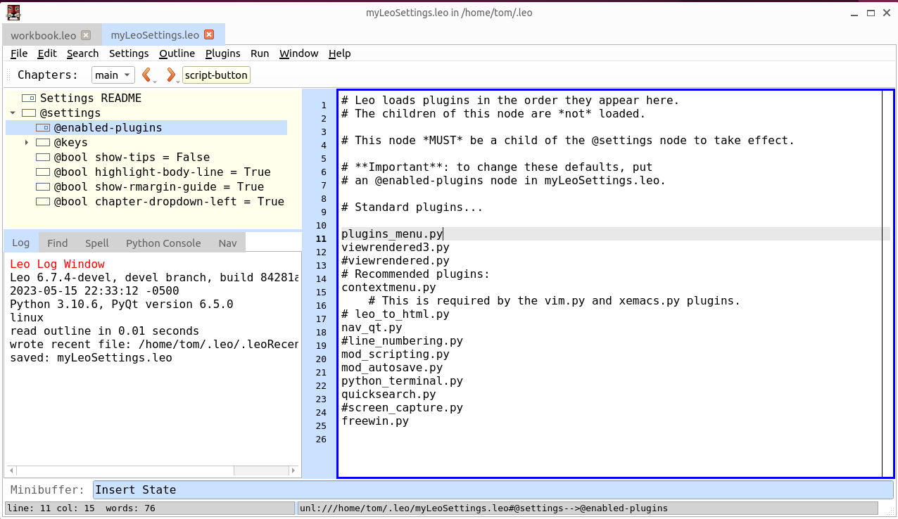The width and height of the screenshot is (898, 519).
Task: Click the Settings README node icon
Action: click(x=28, y=98)
